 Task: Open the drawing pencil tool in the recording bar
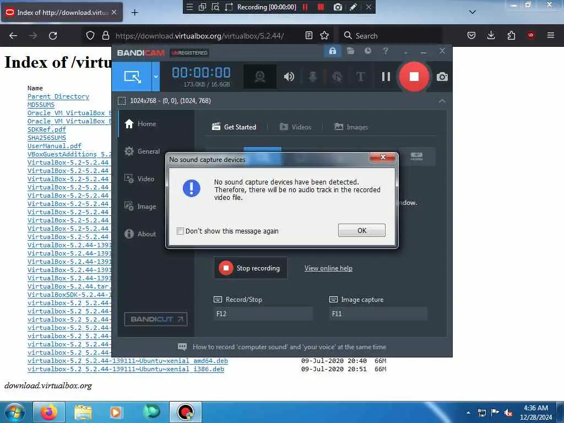[x=353, y=7]
